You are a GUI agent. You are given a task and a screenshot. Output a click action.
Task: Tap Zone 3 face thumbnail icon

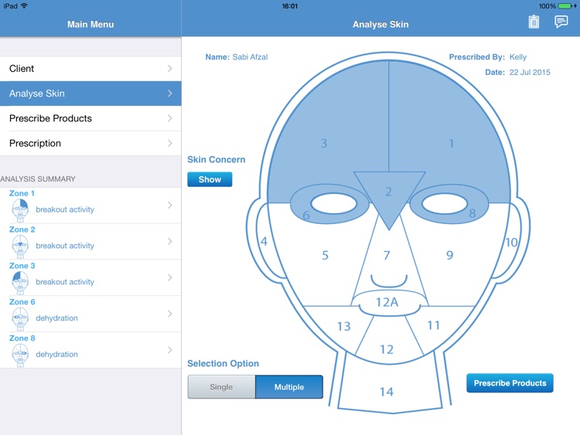[x=20, y=282]
